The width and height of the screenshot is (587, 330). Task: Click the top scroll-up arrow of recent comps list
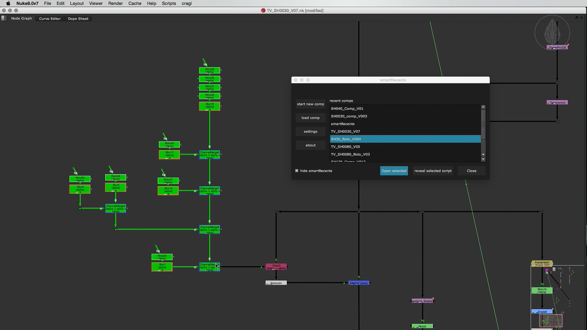[x=483, y=107]
